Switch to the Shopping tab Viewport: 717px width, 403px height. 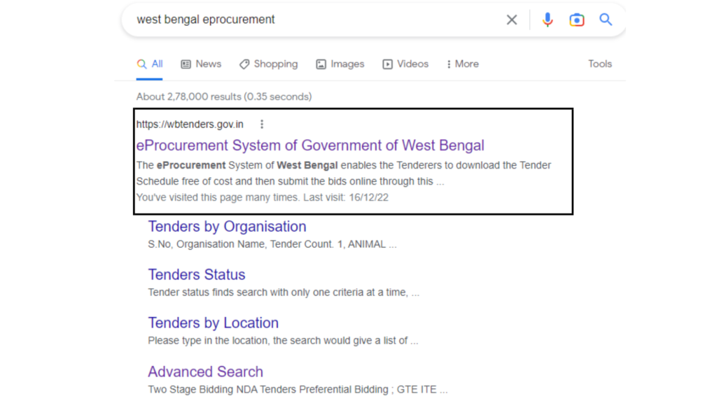click(268, 64)
